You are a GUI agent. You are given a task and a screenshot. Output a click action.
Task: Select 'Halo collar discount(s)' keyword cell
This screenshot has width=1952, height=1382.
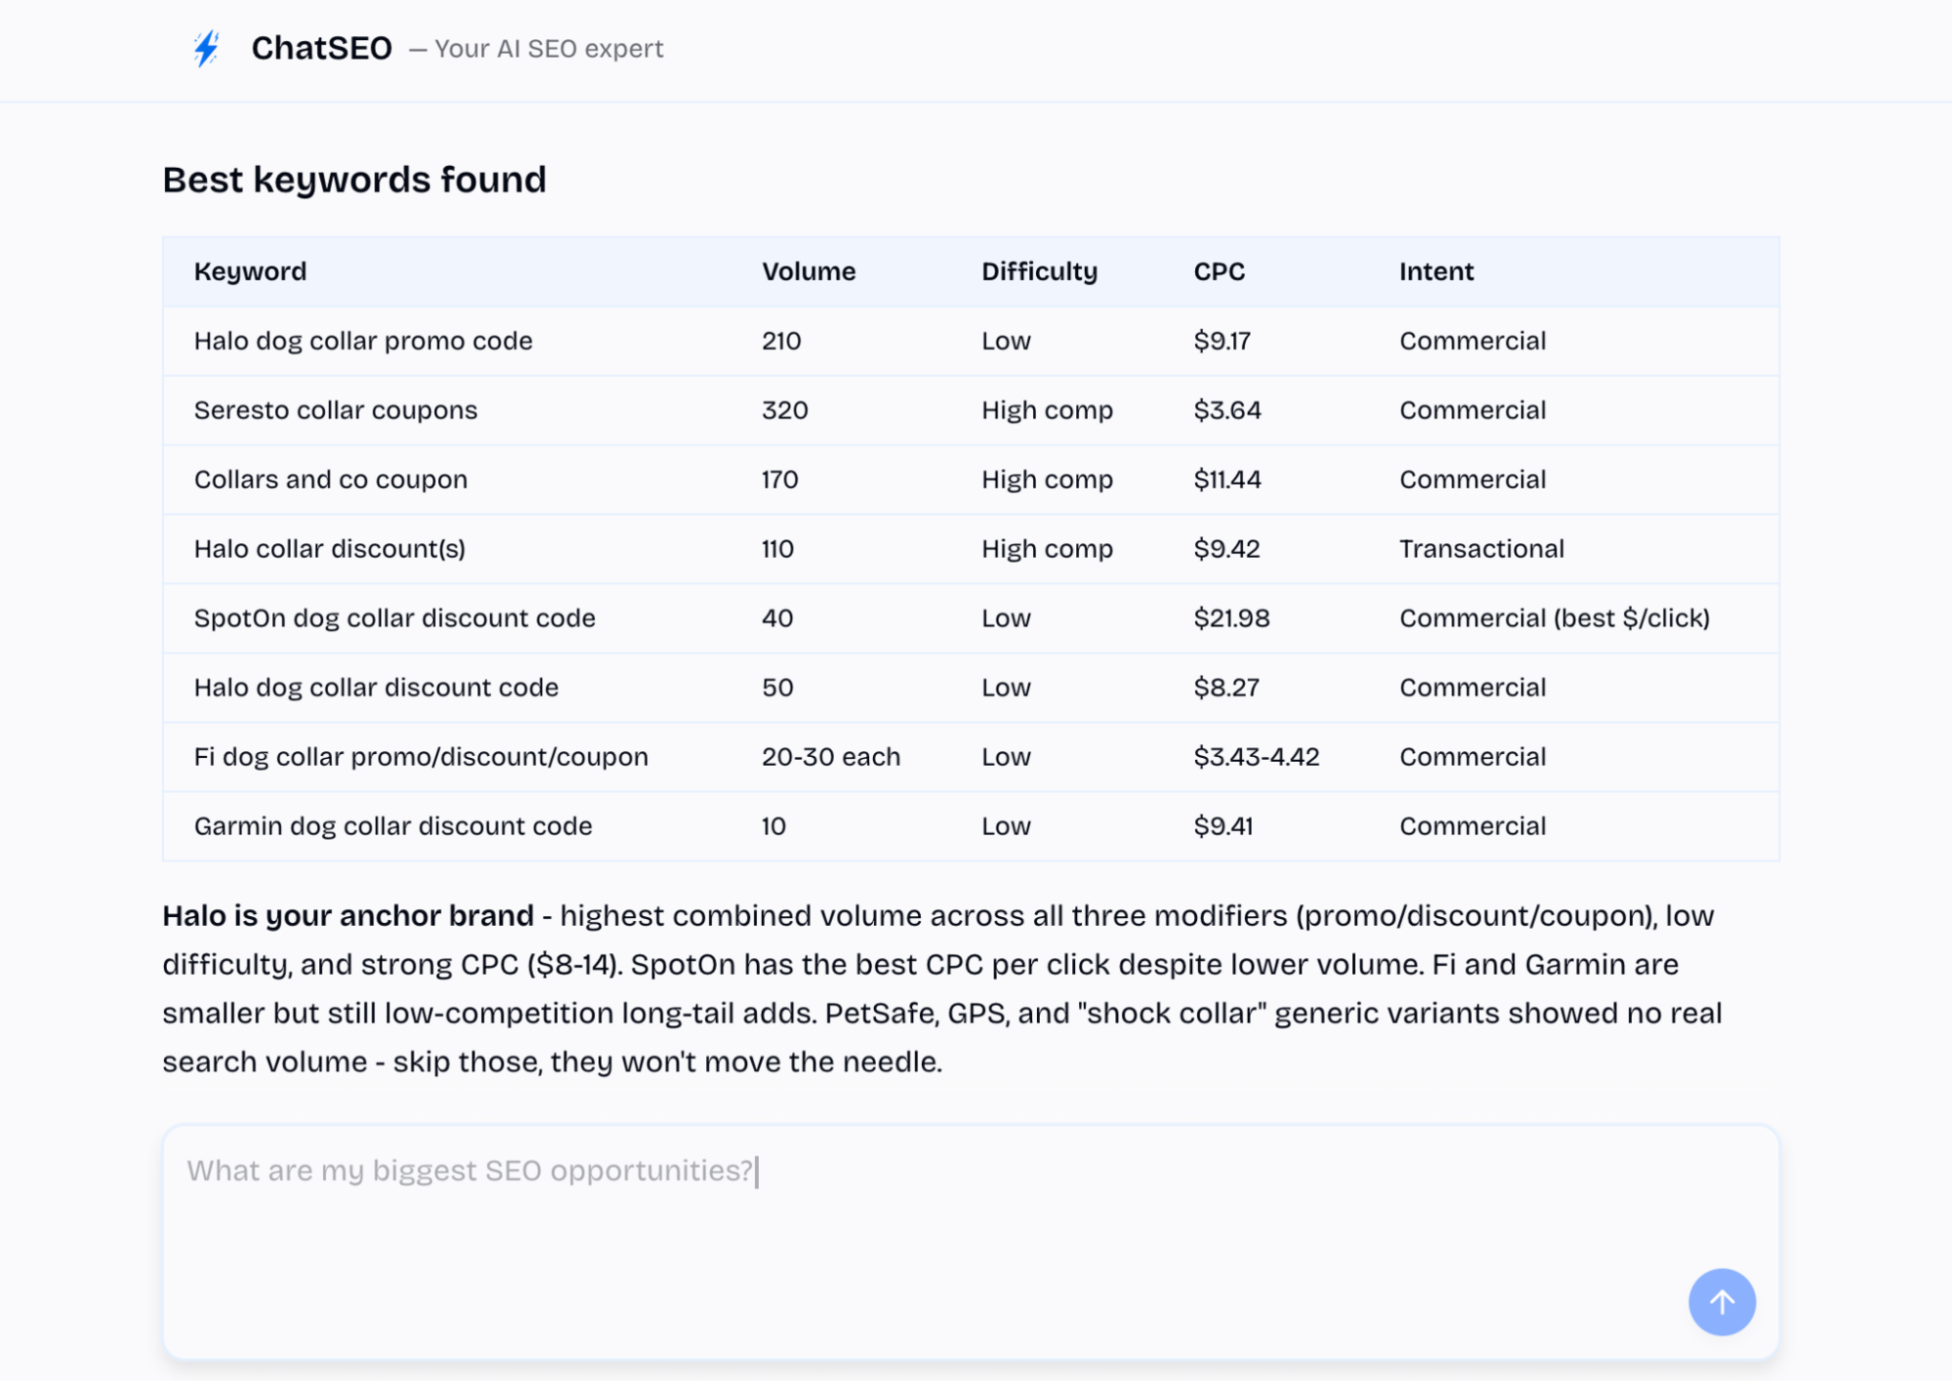coord(330,549)
